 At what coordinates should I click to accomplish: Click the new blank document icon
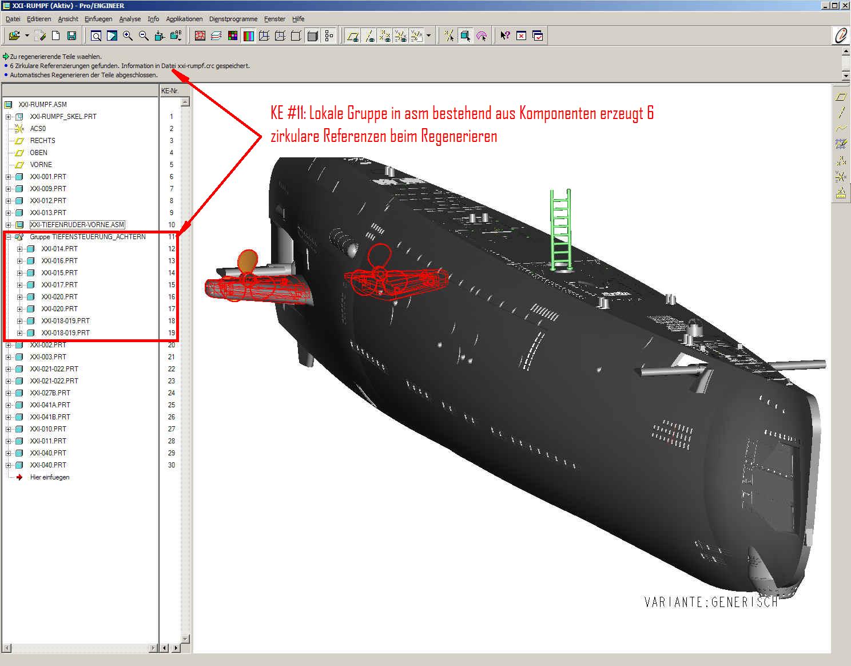click(x=56, y=36)
